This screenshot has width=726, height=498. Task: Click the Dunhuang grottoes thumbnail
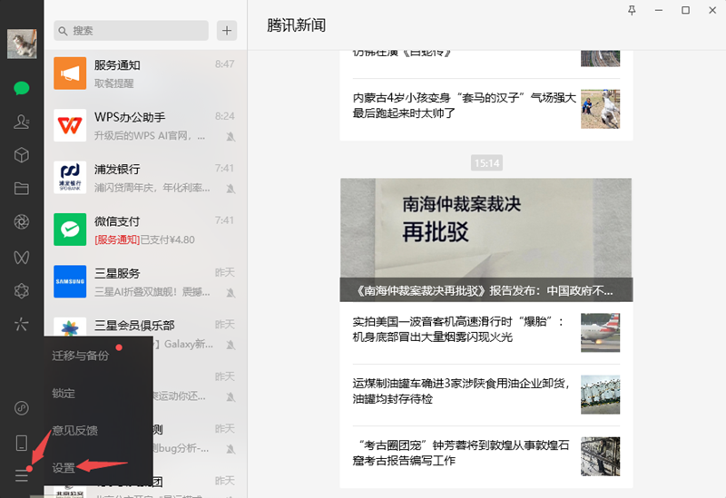pyautogui.click(x=600, y=456)
